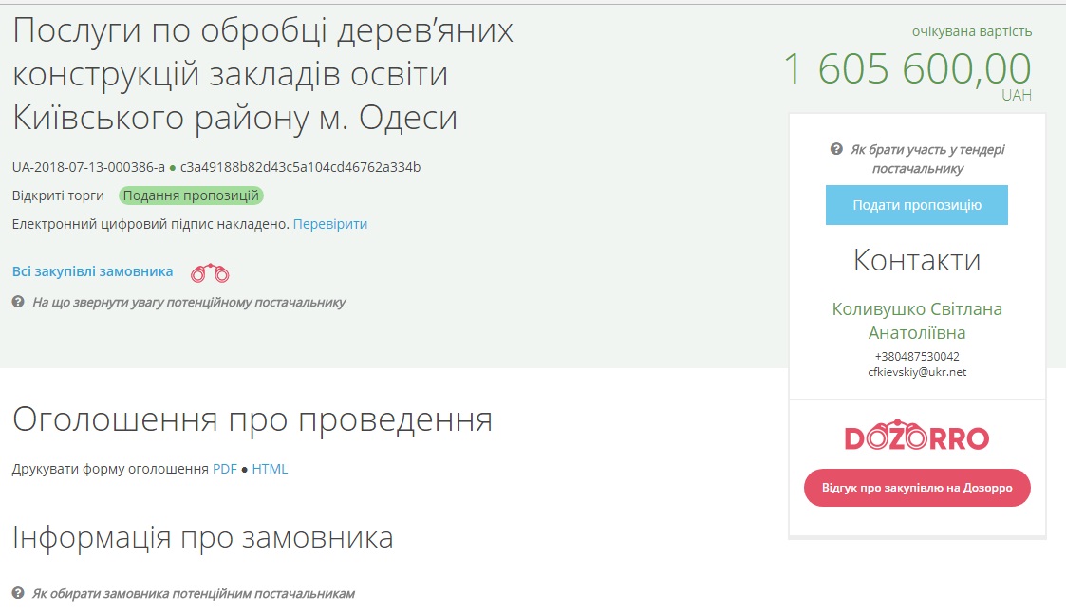Screen dimensions: 1066x614
Task: Expand "Як обирати замовника потенційним постачальникам" hint
Action: coord(193,593)
